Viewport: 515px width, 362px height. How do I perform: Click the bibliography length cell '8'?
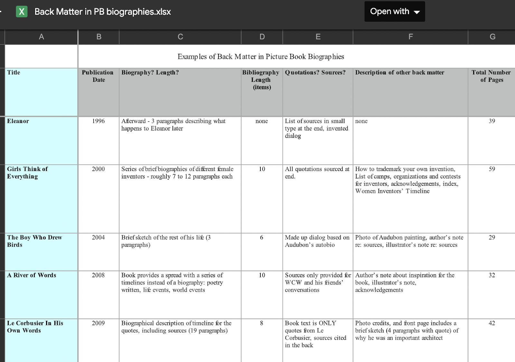click(262, 340)
